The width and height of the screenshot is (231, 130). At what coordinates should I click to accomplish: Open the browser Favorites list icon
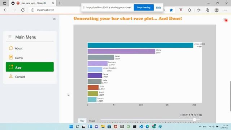click(x=199, y=10)
